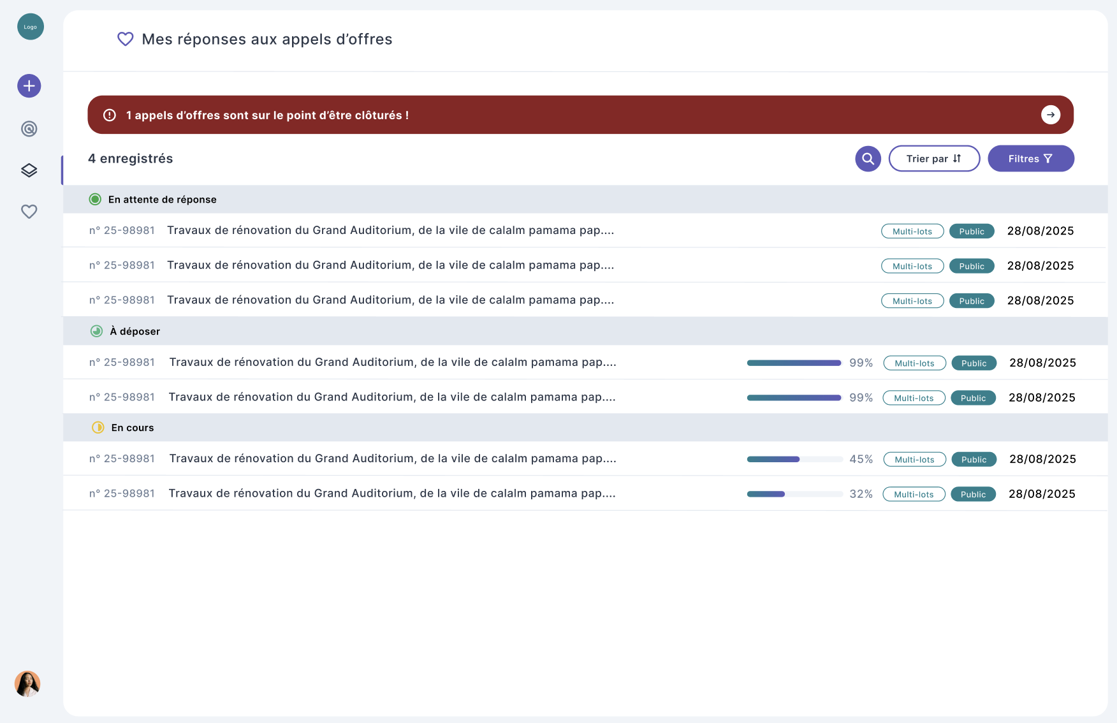This screenshot has width=1117, height=723.
Task: Click the Multi-lots tag on the first row
Action: [x=912, y=231]
